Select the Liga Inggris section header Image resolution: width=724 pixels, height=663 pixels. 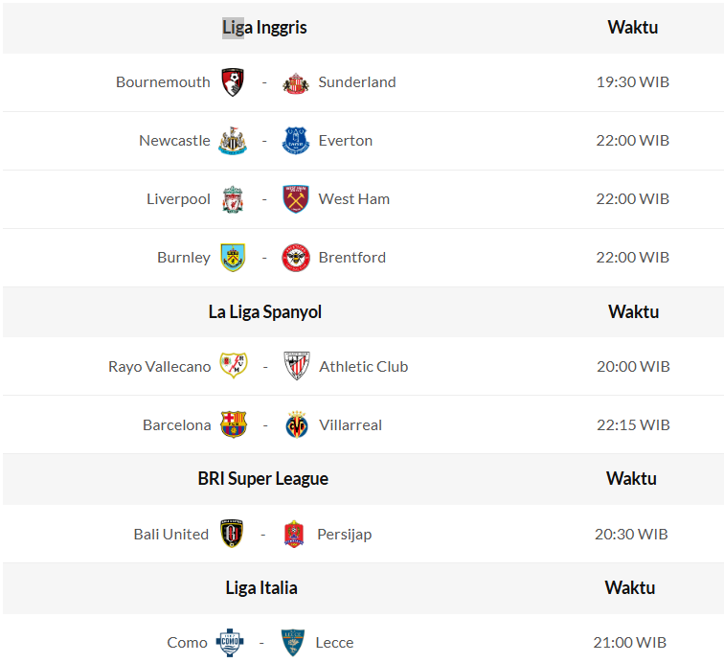[x=265, y=28]
